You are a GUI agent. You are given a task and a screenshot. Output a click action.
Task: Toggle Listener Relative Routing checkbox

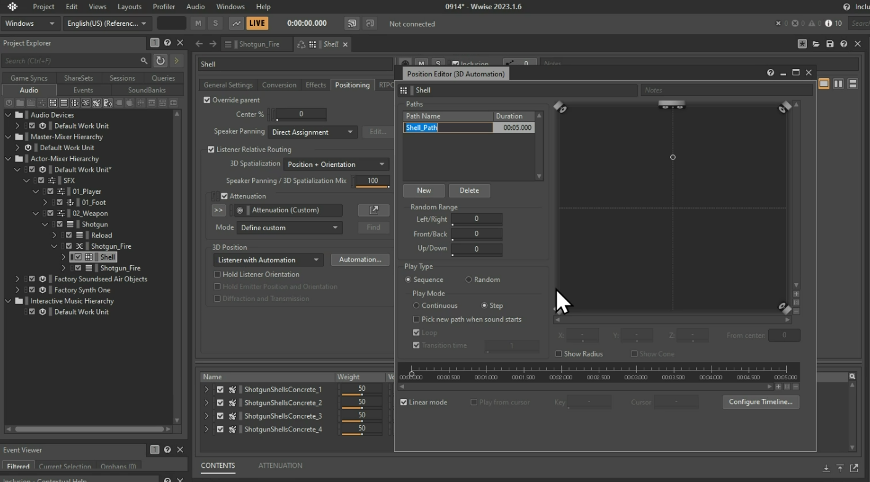[x=211, y=150]
